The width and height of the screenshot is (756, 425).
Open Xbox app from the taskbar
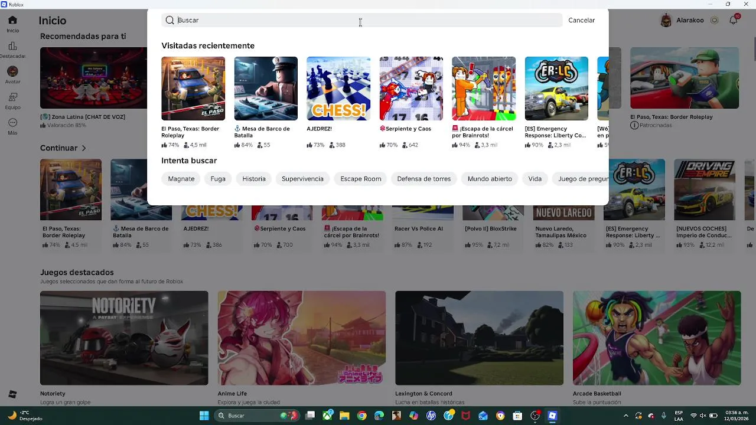(x=327, y=416)
